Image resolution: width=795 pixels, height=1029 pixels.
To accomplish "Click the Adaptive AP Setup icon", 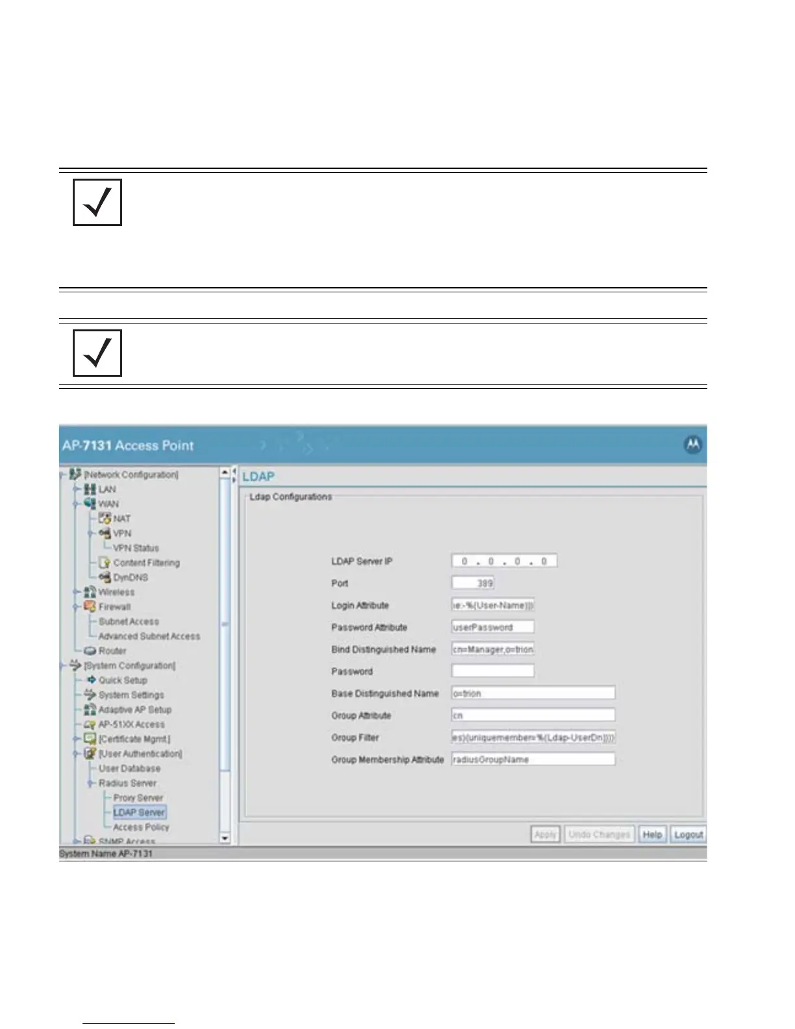I will [x=90, y=710].
